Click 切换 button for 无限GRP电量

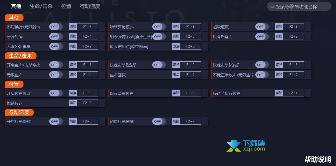click(x=73, y=46)
